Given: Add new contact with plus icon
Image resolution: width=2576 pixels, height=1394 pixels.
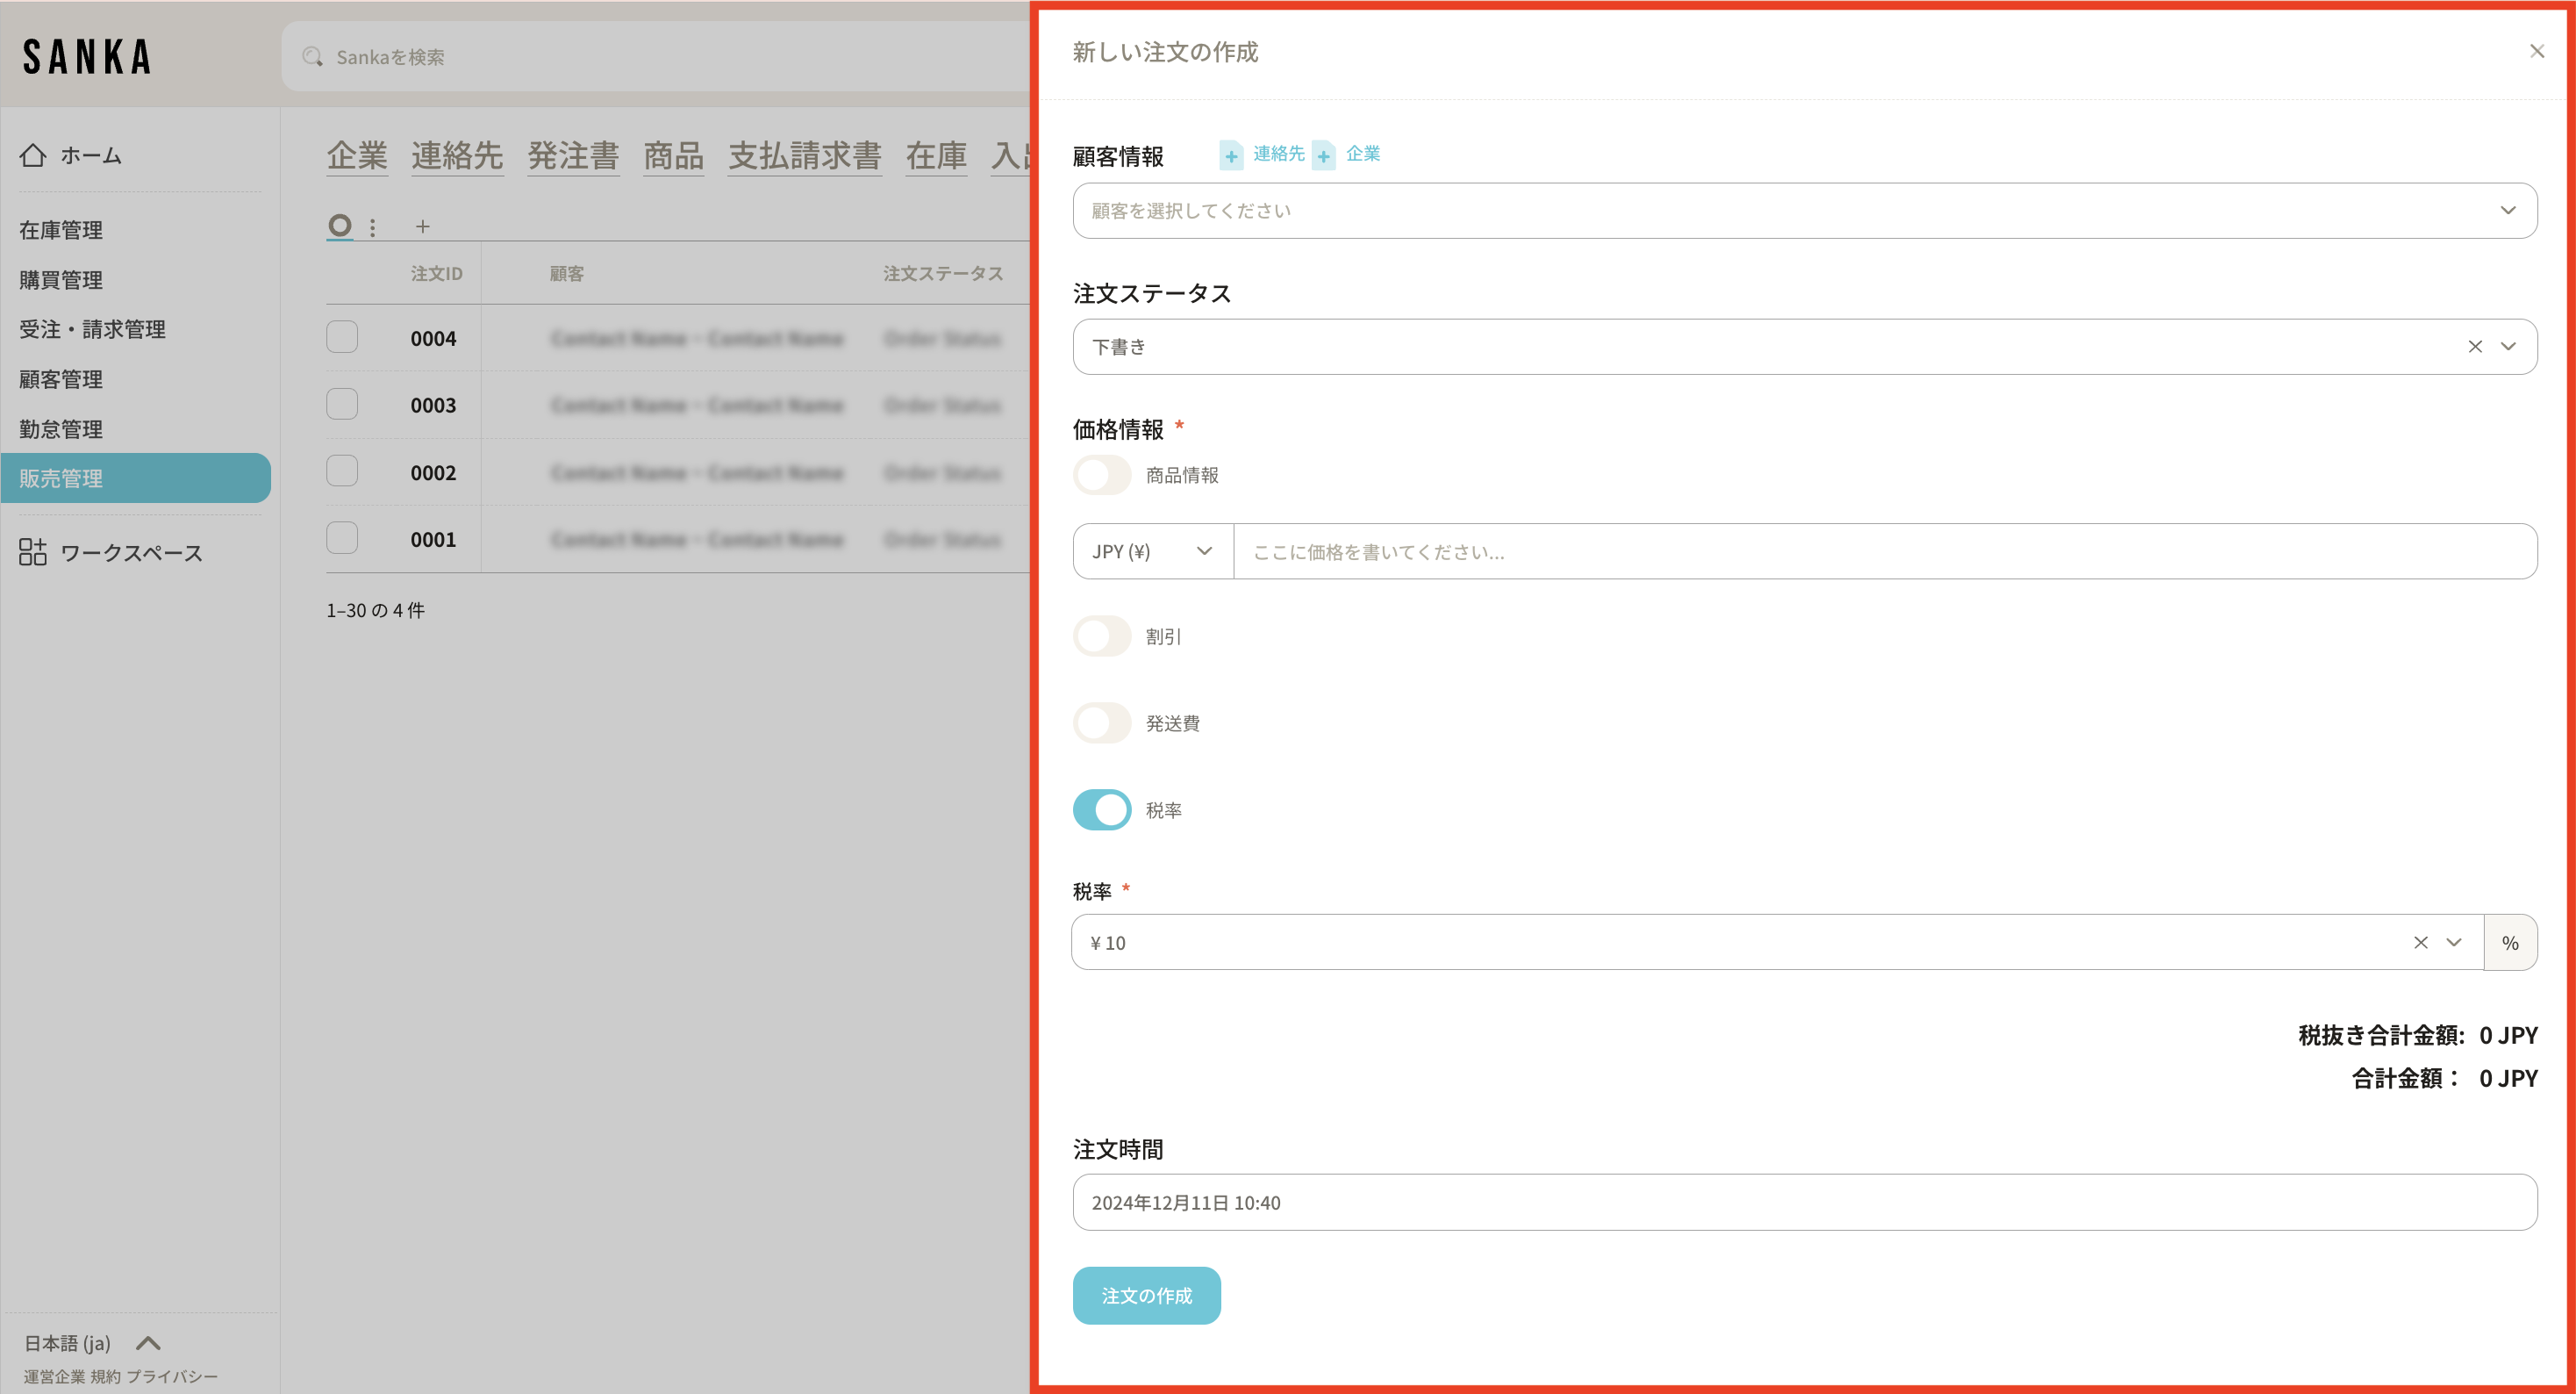Looking at the screenshot, I should pyautogui.click(x=1231, y=155).
